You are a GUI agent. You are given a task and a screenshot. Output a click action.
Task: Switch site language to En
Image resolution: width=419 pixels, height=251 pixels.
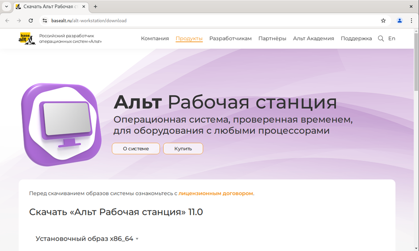point(391,39)
